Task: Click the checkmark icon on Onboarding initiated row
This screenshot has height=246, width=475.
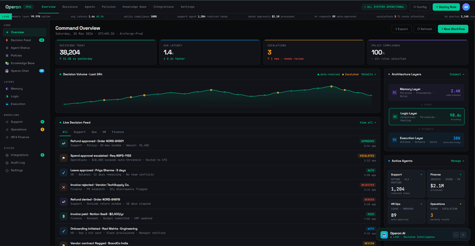Action: coord(64,231)
